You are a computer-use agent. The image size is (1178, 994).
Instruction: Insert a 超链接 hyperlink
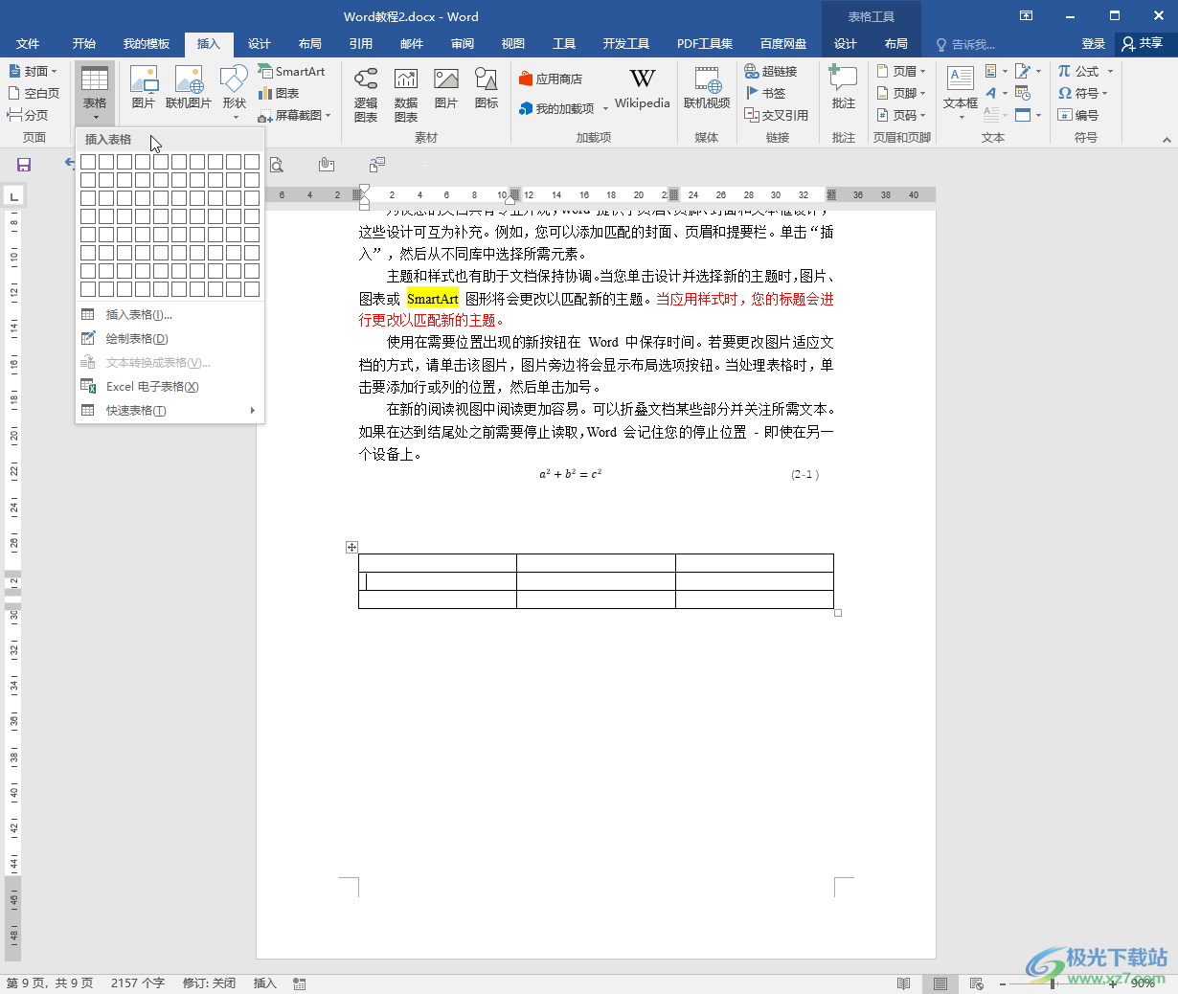tap(771, 71)
